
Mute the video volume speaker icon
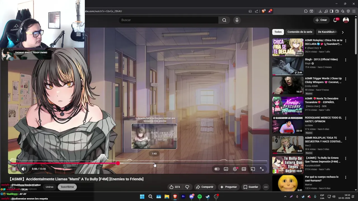[x=24, y=169]
